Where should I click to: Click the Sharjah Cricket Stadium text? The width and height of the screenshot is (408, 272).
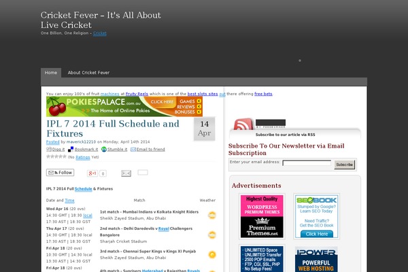pyautogui.click(x=123, y=241)
